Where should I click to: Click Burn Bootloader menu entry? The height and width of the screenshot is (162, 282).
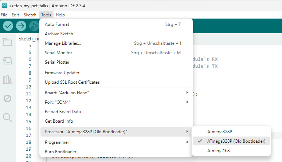(60, 152)
